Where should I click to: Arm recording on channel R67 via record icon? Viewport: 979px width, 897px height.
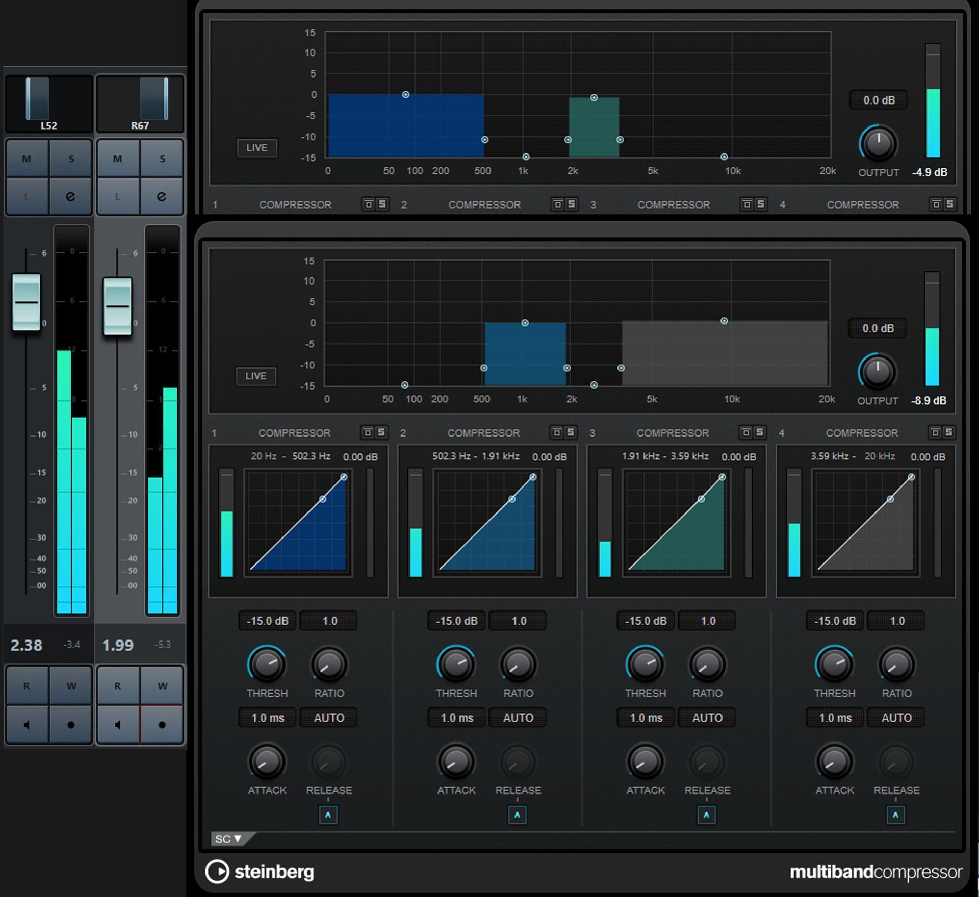162,726
